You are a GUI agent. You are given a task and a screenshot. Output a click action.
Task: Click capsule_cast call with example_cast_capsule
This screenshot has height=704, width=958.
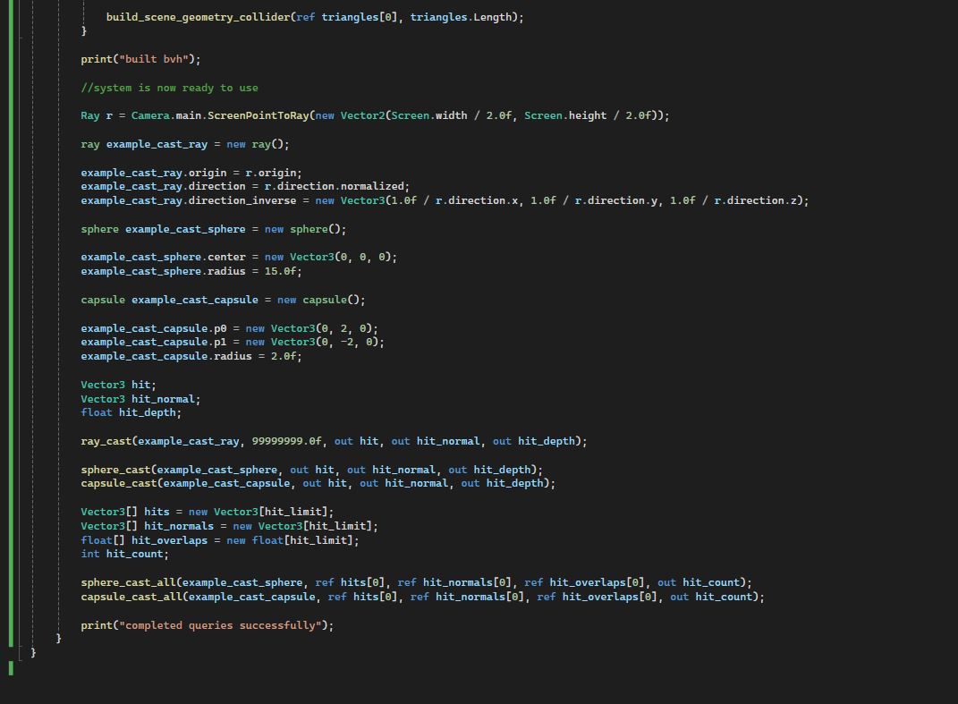318,483
